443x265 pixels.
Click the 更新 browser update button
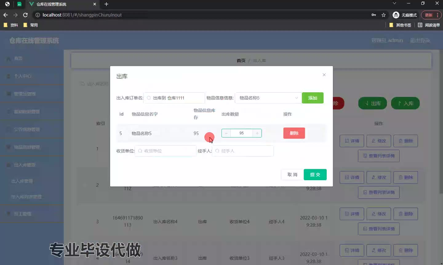429,15
